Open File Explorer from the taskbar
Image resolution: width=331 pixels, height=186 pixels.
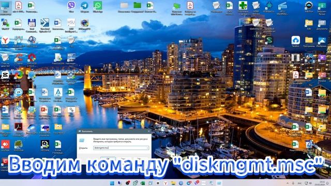click(x=173, y=183)
